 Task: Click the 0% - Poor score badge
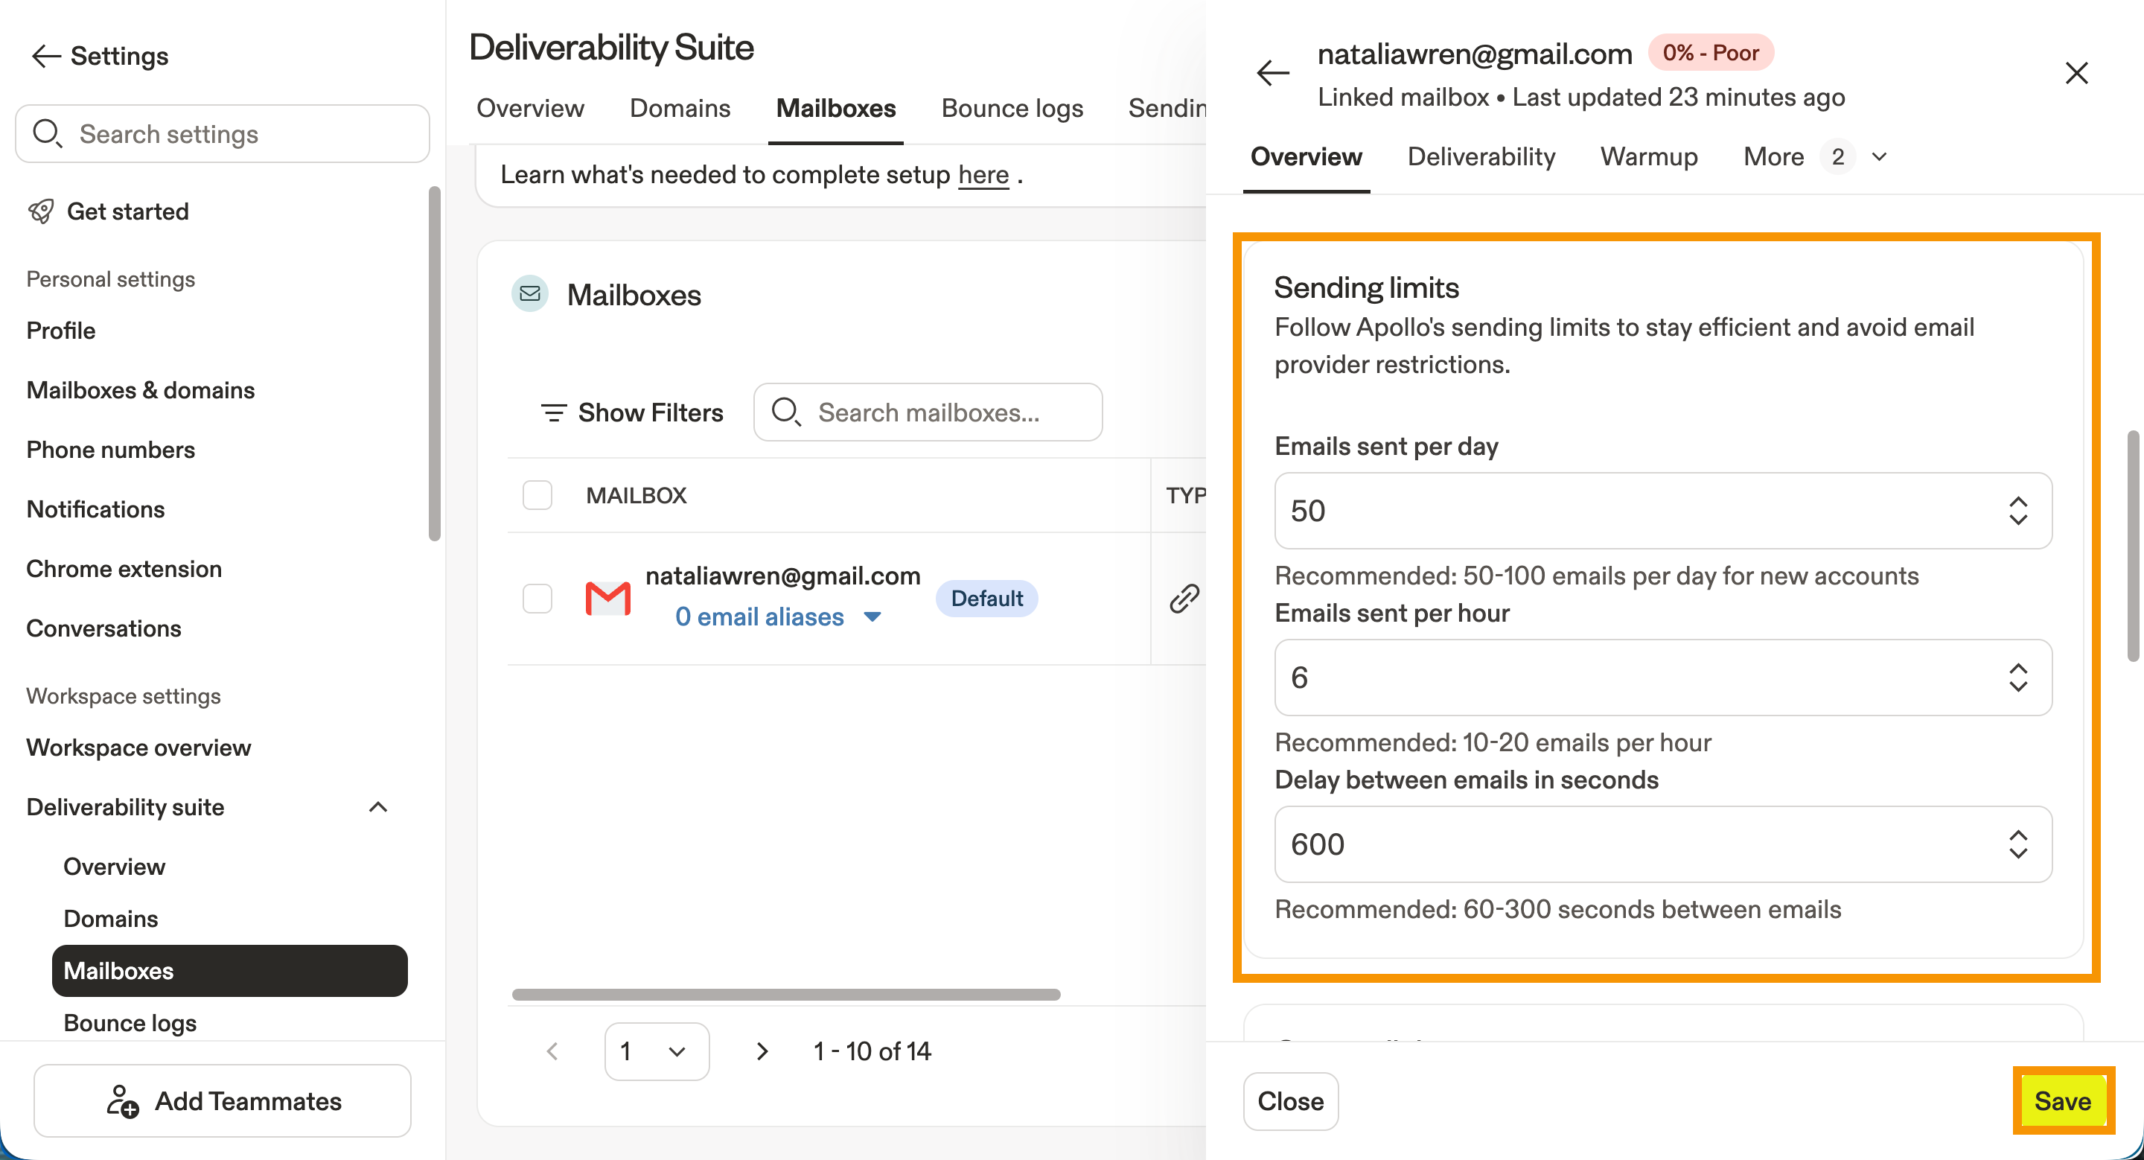click(x=1711, y=52)
